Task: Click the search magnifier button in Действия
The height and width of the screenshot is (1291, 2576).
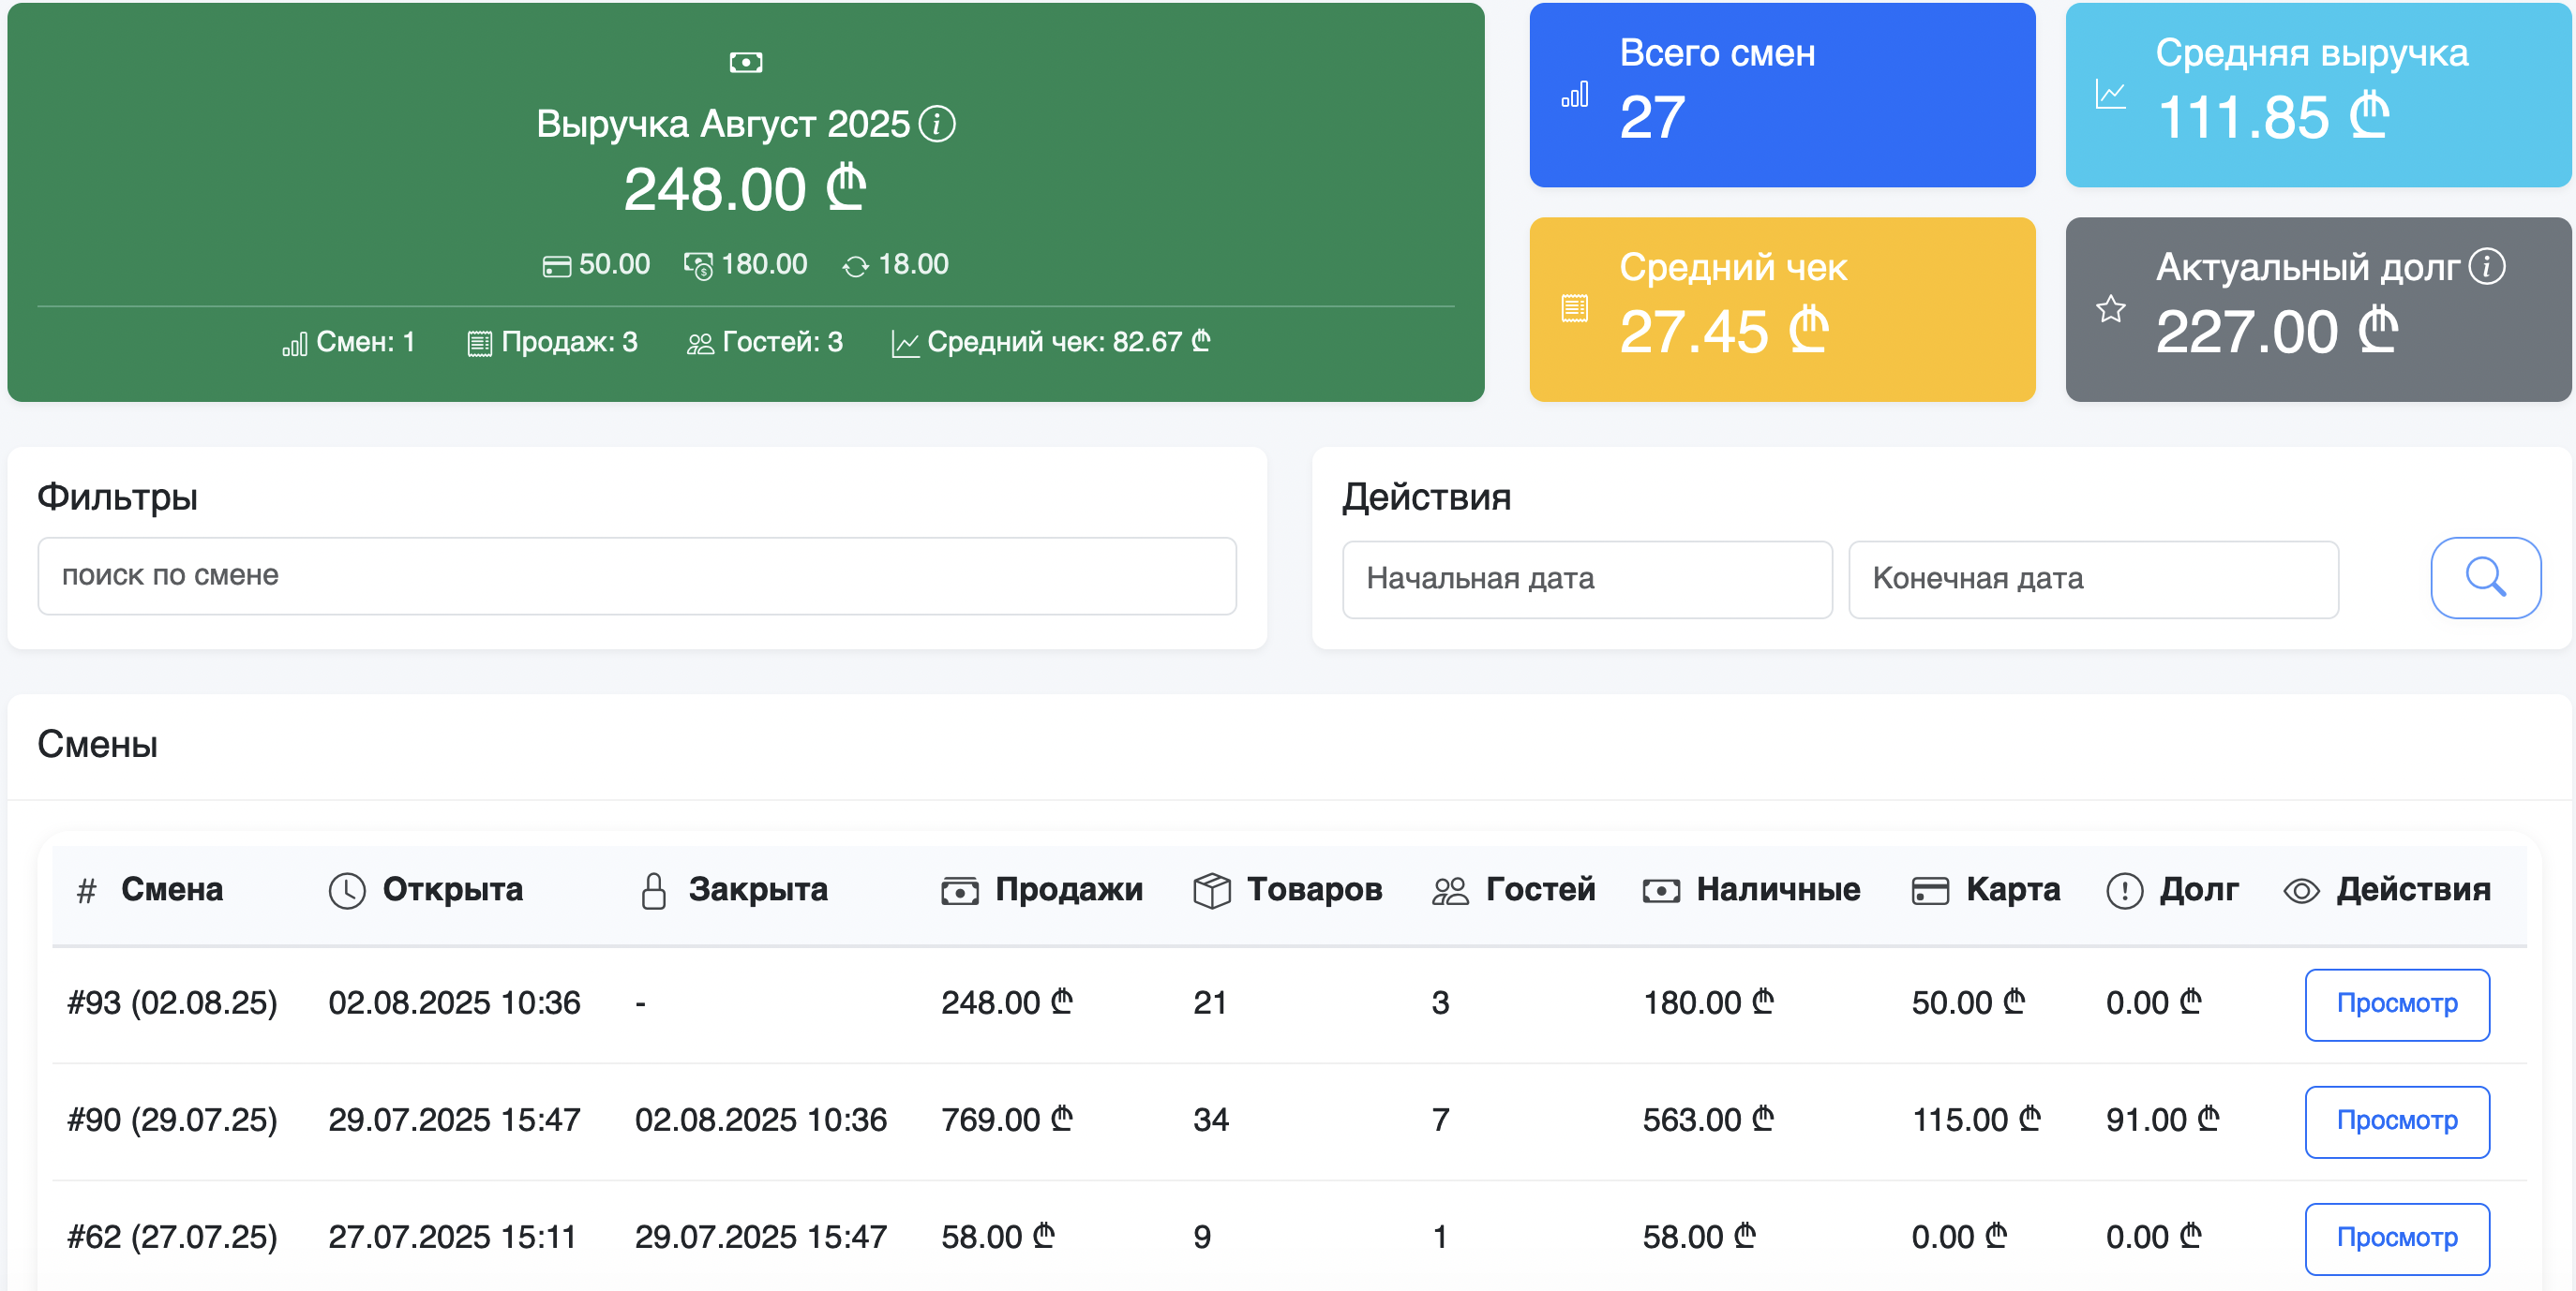Action: (x=2486, y=577)
